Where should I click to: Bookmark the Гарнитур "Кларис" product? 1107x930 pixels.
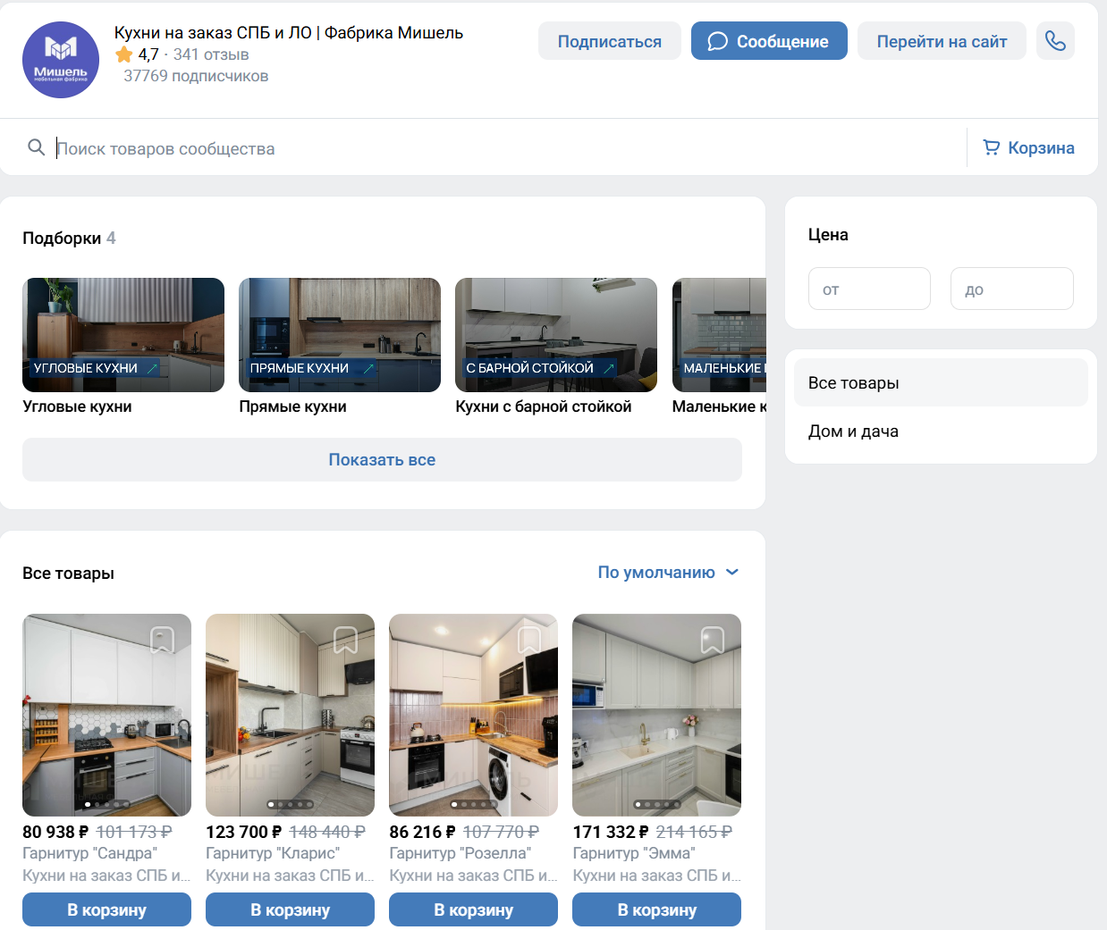(x=345, y=640)
